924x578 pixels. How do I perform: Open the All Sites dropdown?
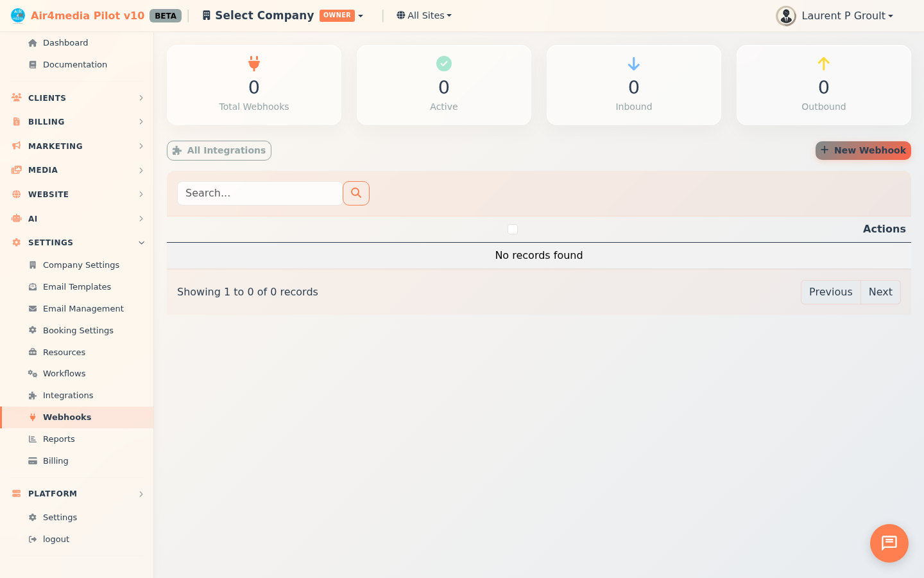[x=424, y=15]
